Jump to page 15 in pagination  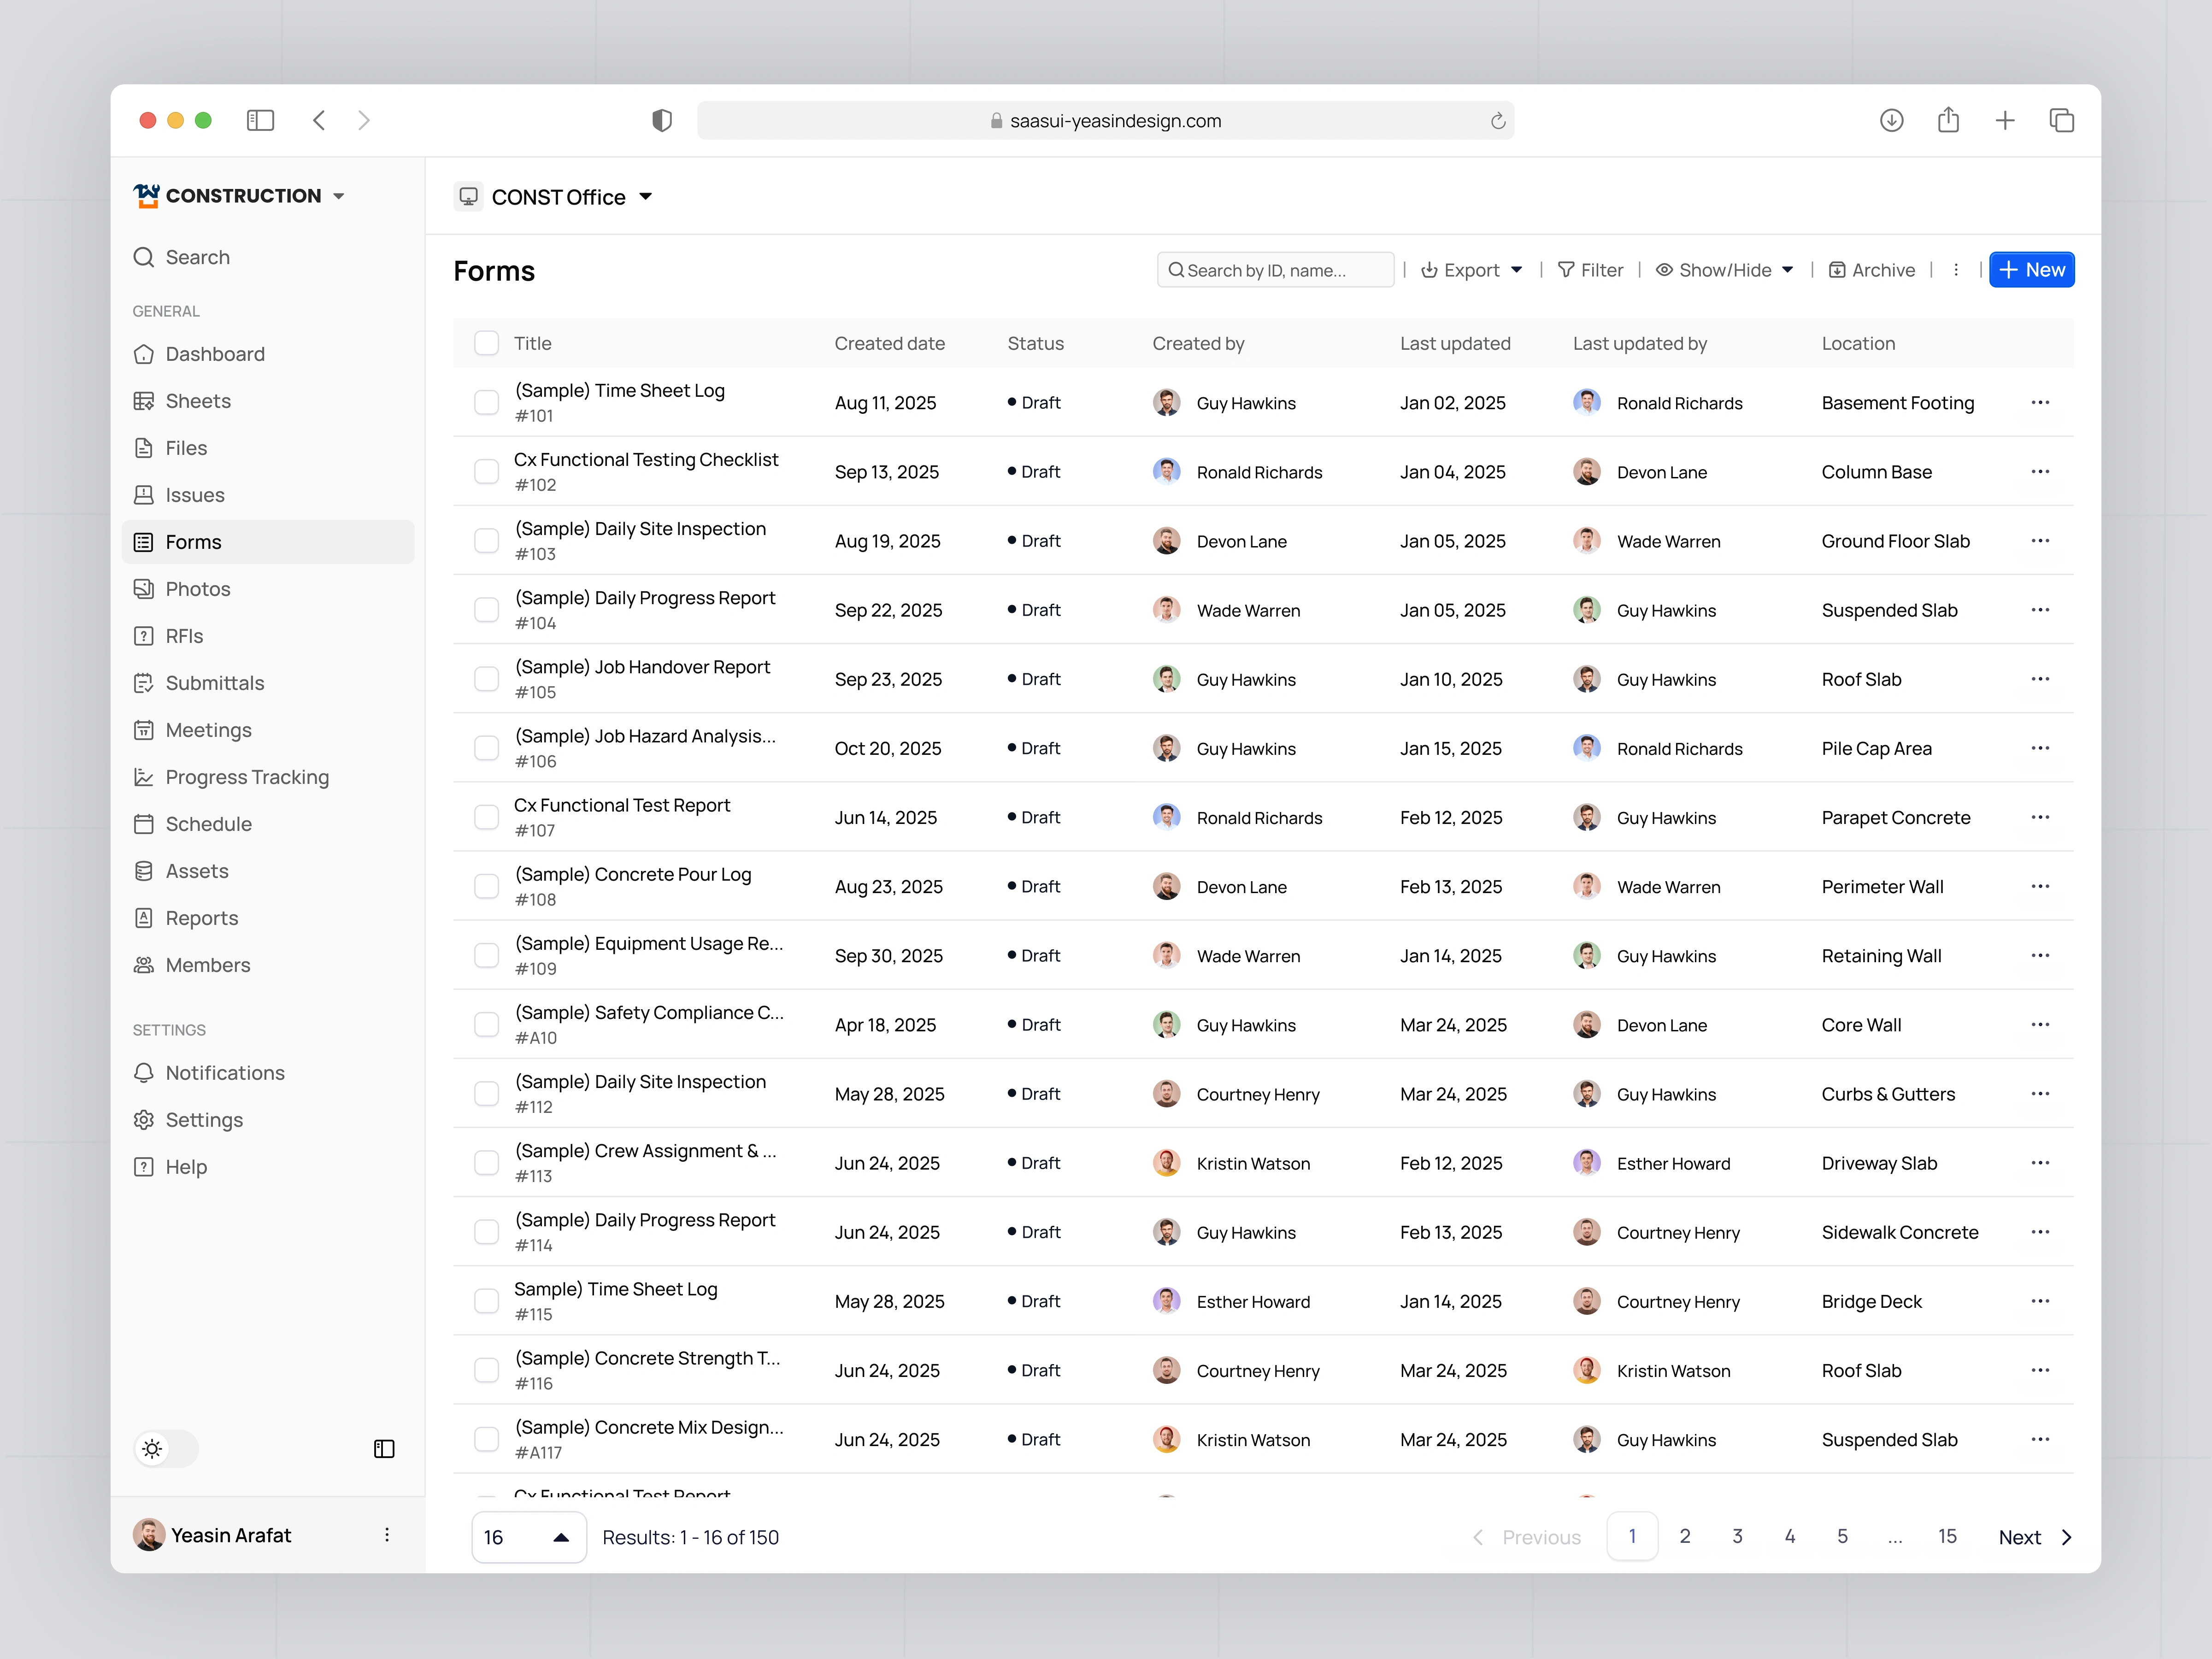1947,1536
